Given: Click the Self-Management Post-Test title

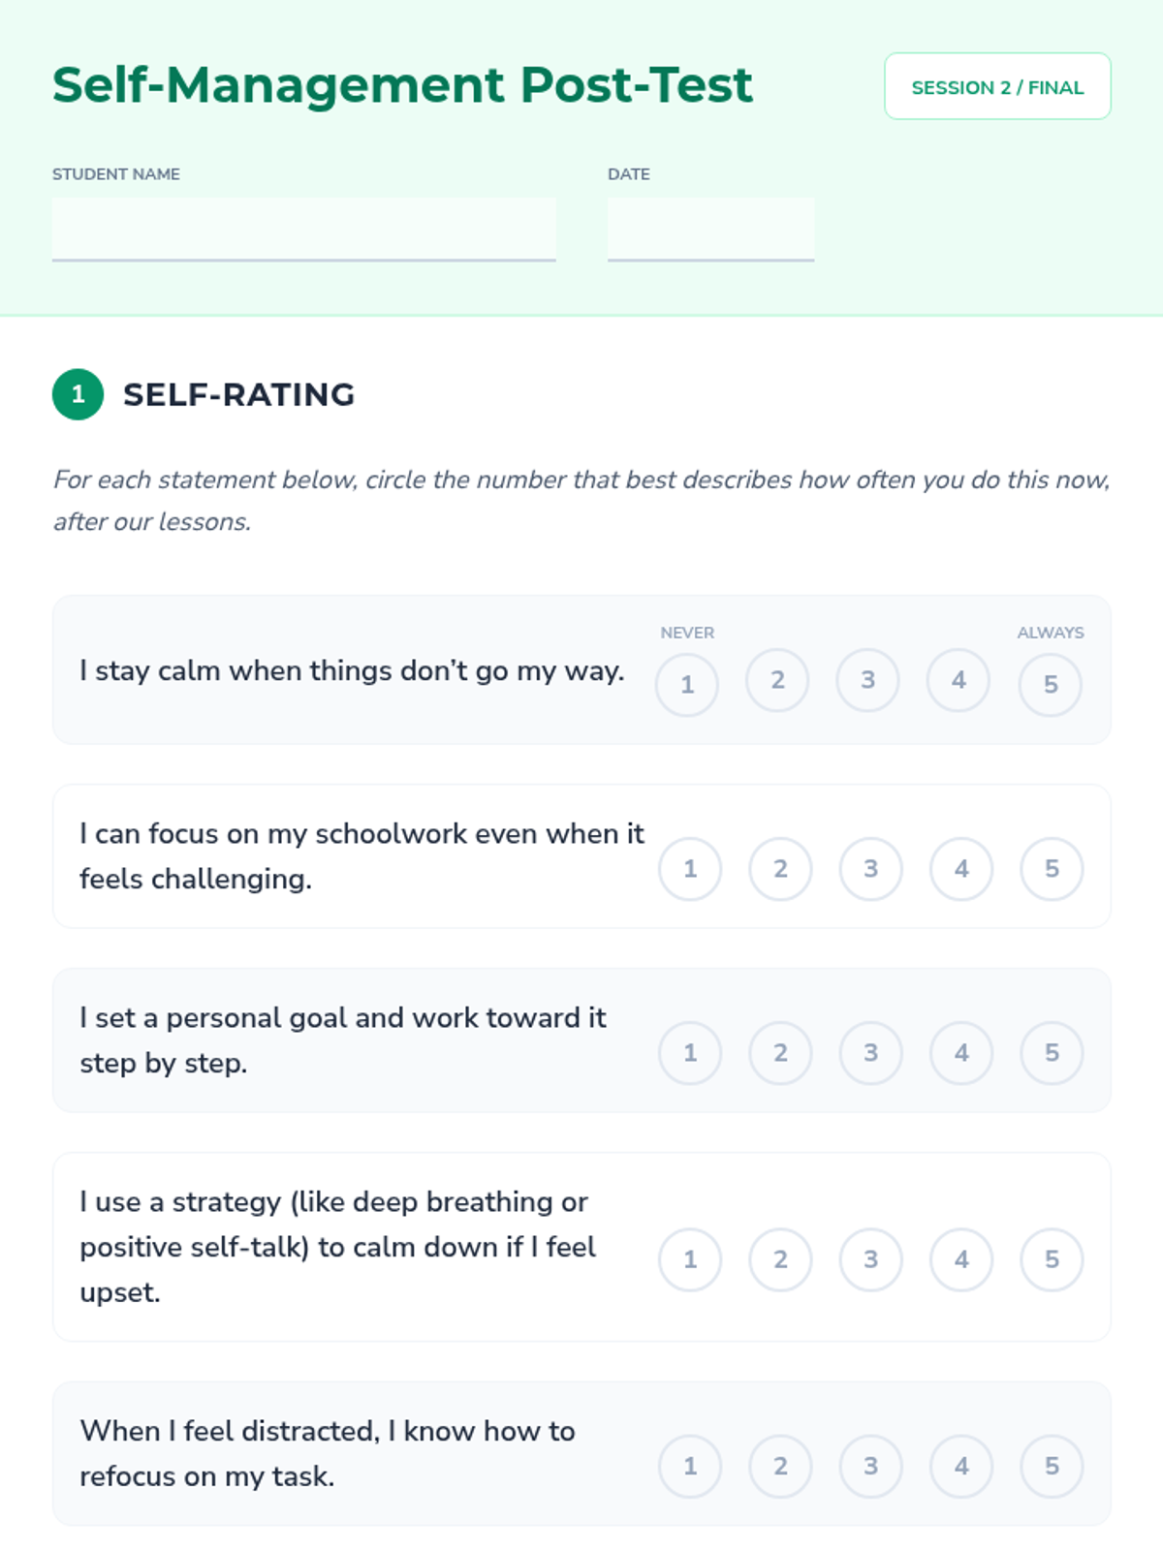Looking at the screenshot, I should tap(402, 85).
